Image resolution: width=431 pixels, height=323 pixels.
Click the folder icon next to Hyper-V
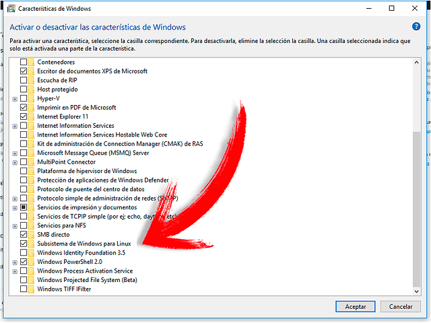coord(31,98)
